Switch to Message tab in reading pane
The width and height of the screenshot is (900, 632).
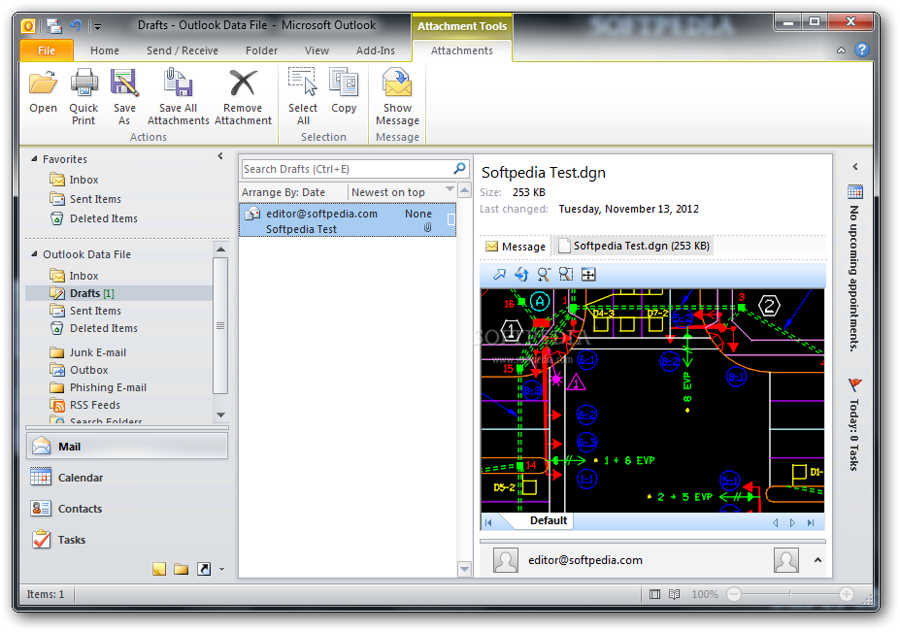516,247
